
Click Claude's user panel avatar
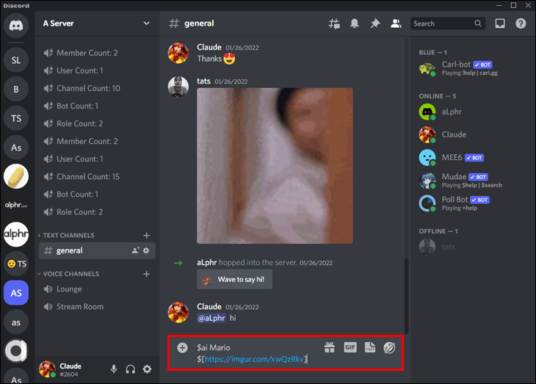47,369
